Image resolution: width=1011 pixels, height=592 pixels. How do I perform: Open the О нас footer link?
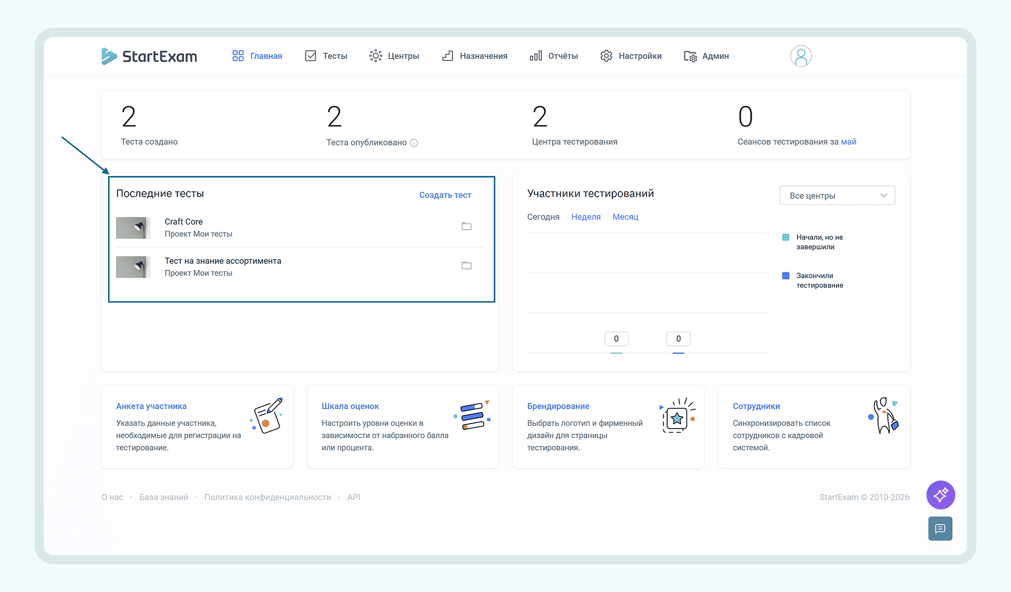(113, 497)
